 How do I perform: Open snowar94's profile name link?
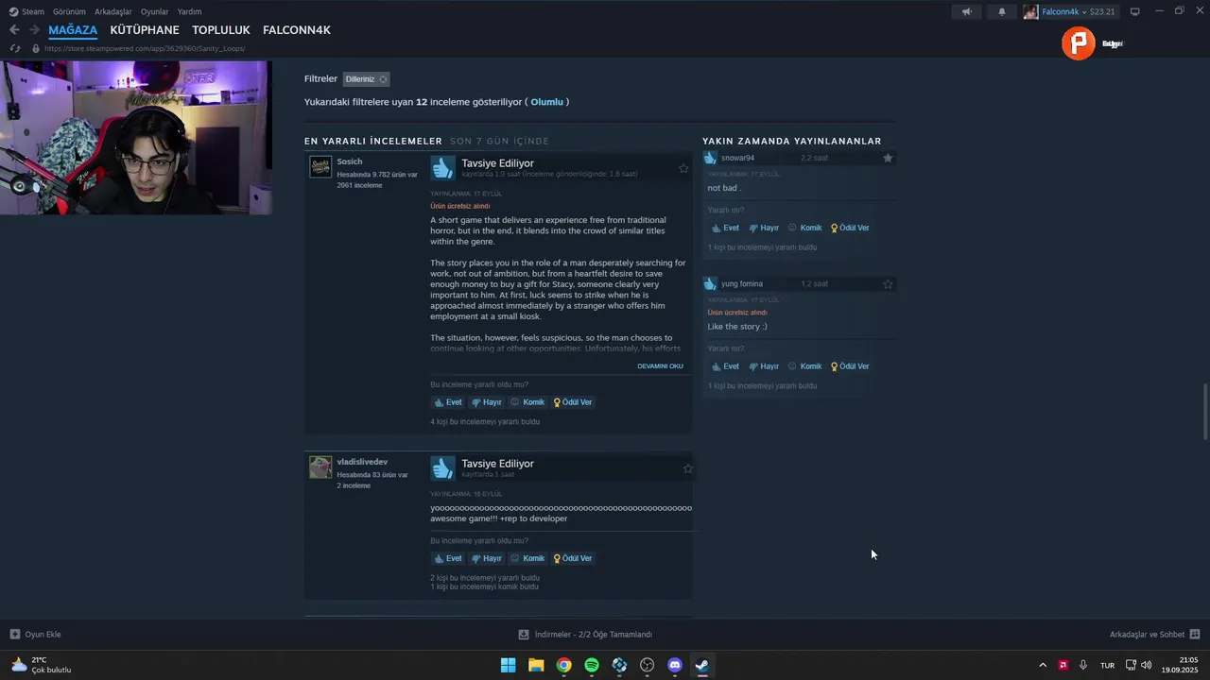tap(738, 158)
